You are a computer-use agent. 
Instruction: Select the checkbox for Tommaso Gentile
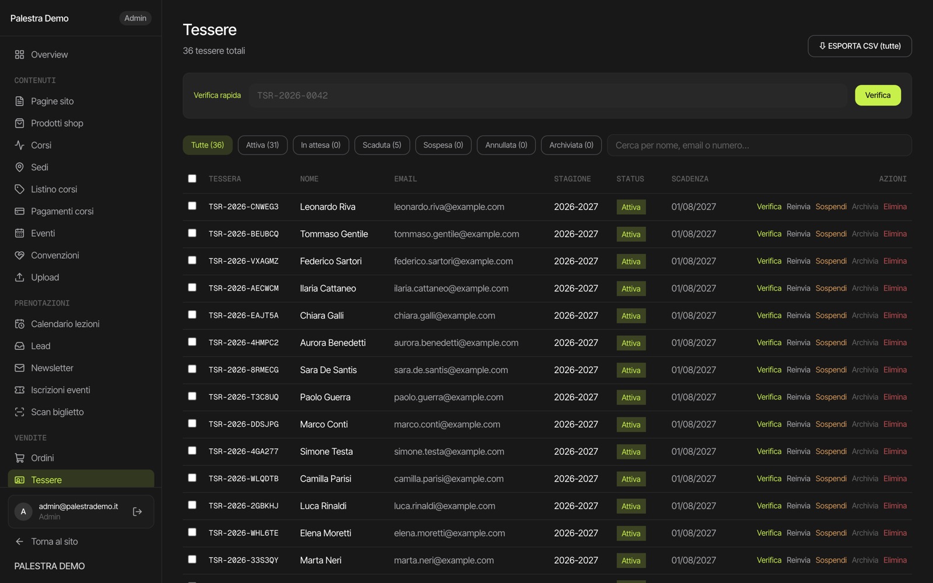point(192,233)
